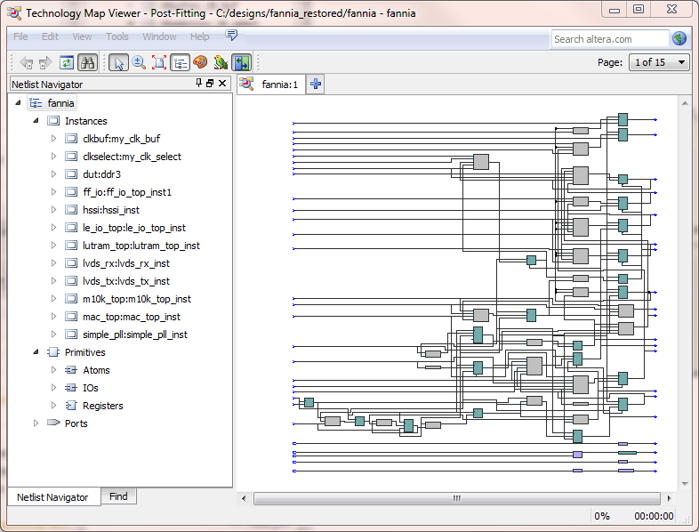The height and width of the screenshot is (532, 699).
Task: Switch to the Find tab
Action: pos(118,496)
